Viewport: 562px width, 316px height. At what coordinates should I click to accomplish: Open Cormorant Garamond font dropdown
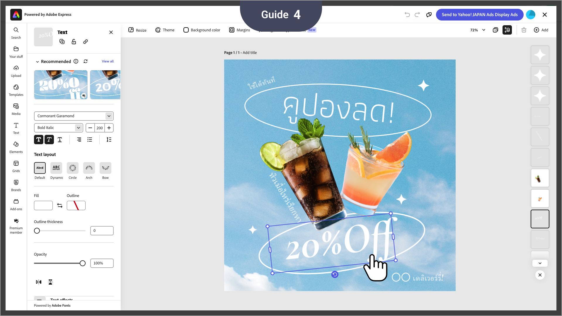tap(74, 116)
